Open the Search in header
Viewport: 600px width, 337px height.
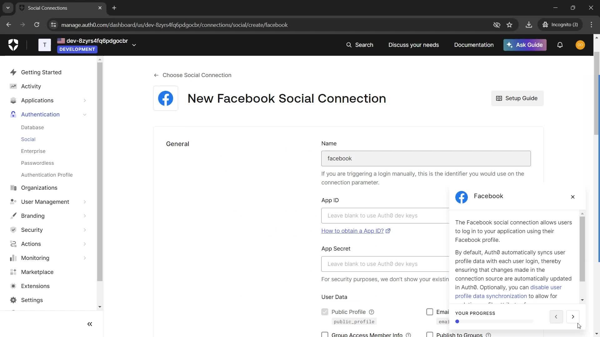pos(360,45)
